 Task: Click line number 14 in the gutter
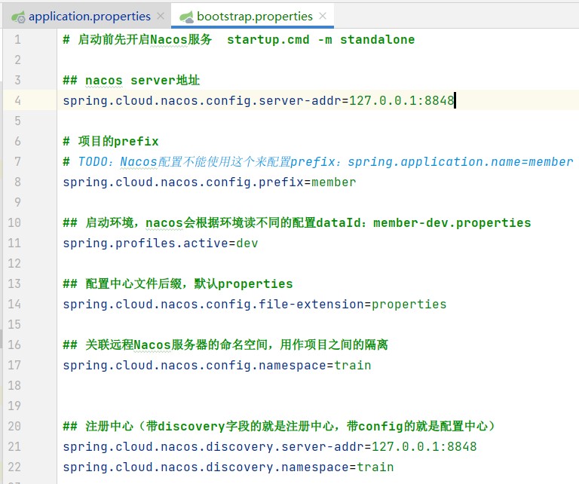tap(14, 304)
